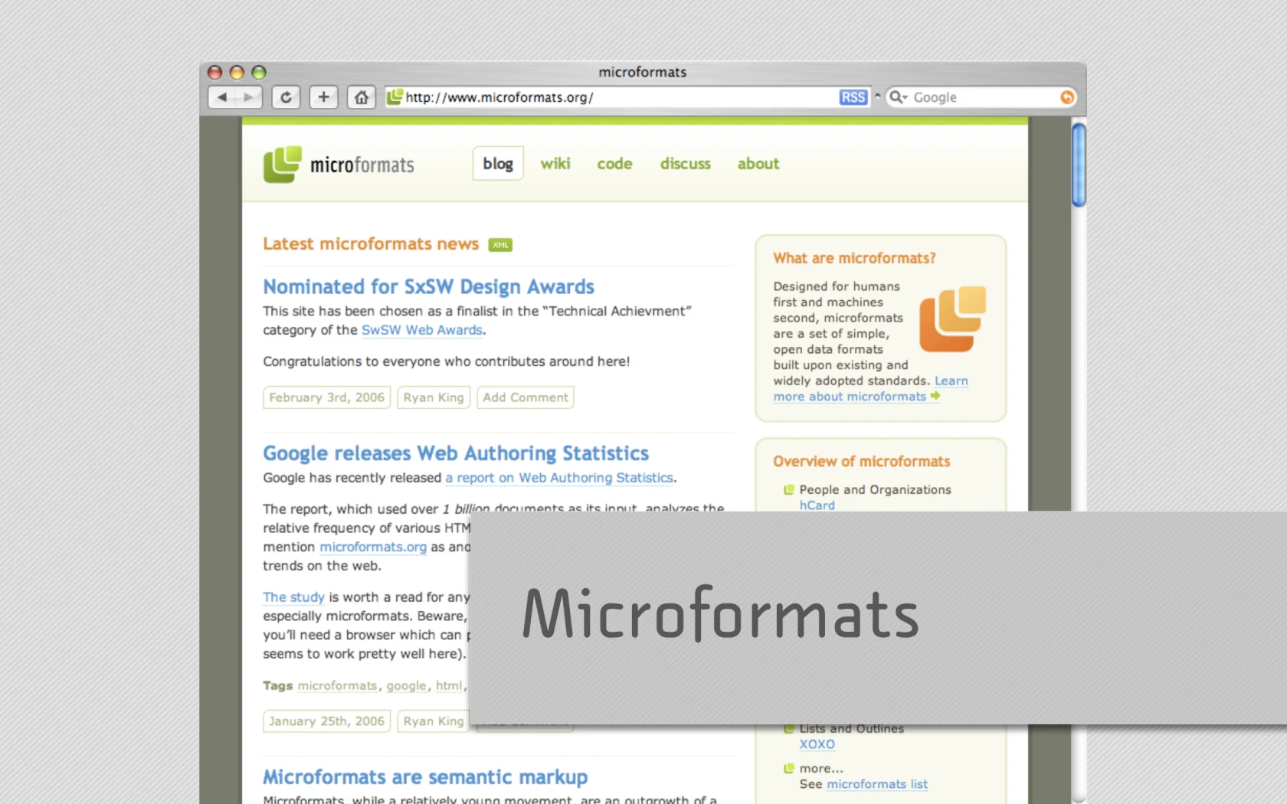Click the microformats site title text
The height and width of the screenshot is (804, 1287).
[x=362, y=165]
